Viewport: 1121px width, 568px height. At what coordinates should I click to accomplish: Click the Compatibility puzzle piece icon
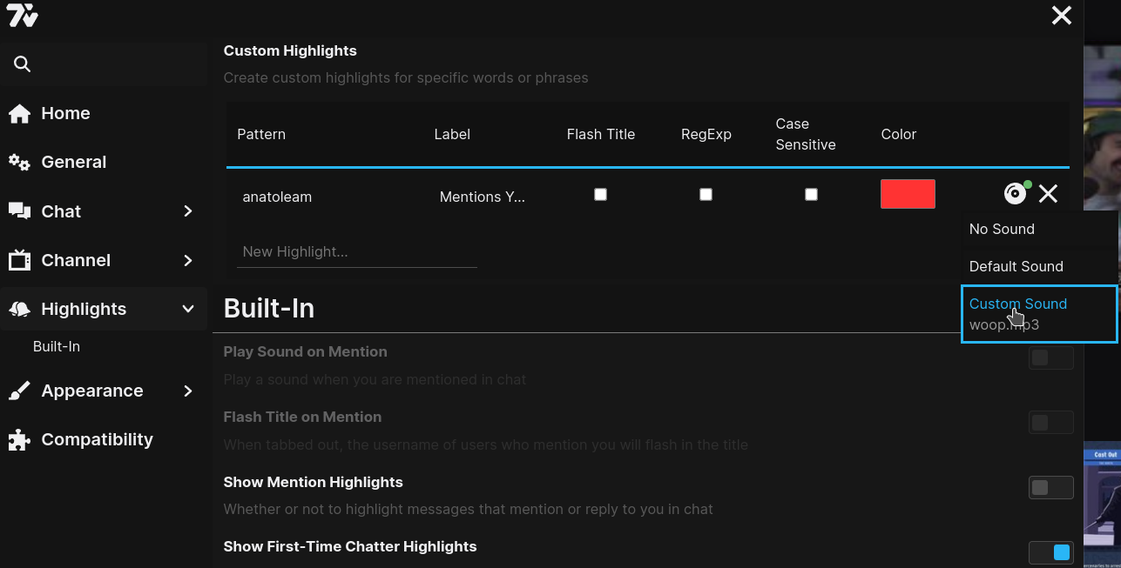(x=19, y=440)
